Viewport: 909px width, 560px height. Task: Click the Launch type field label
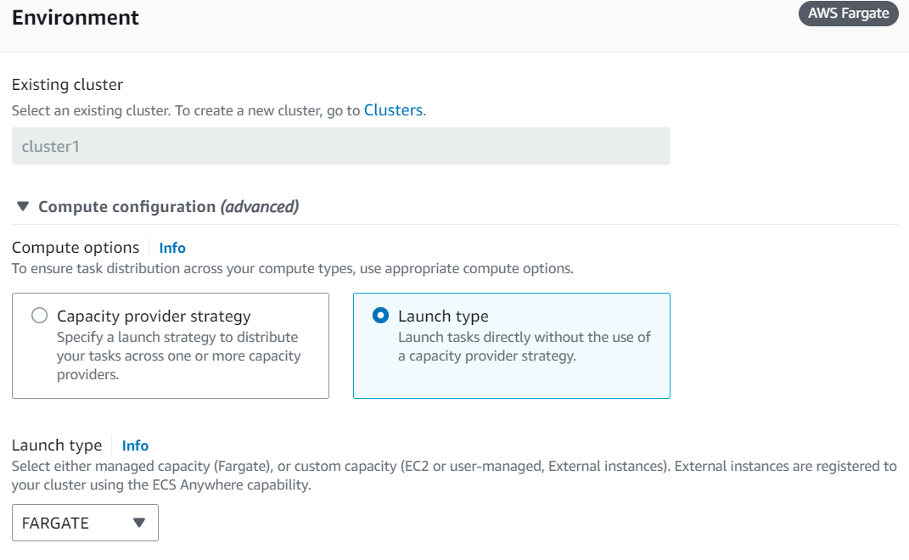click(57, 445)
